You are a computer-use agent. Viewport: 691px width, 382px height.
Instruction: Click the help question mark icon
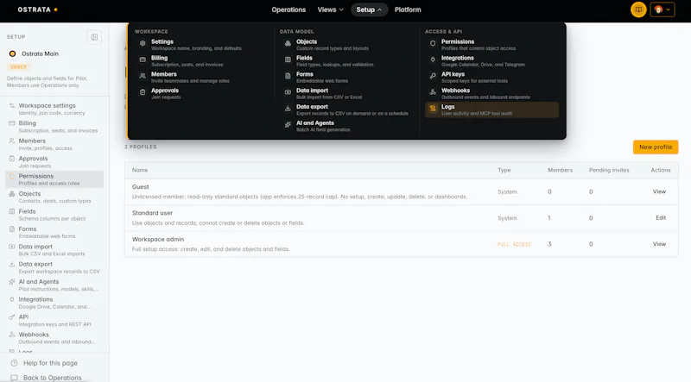[14, 363]
